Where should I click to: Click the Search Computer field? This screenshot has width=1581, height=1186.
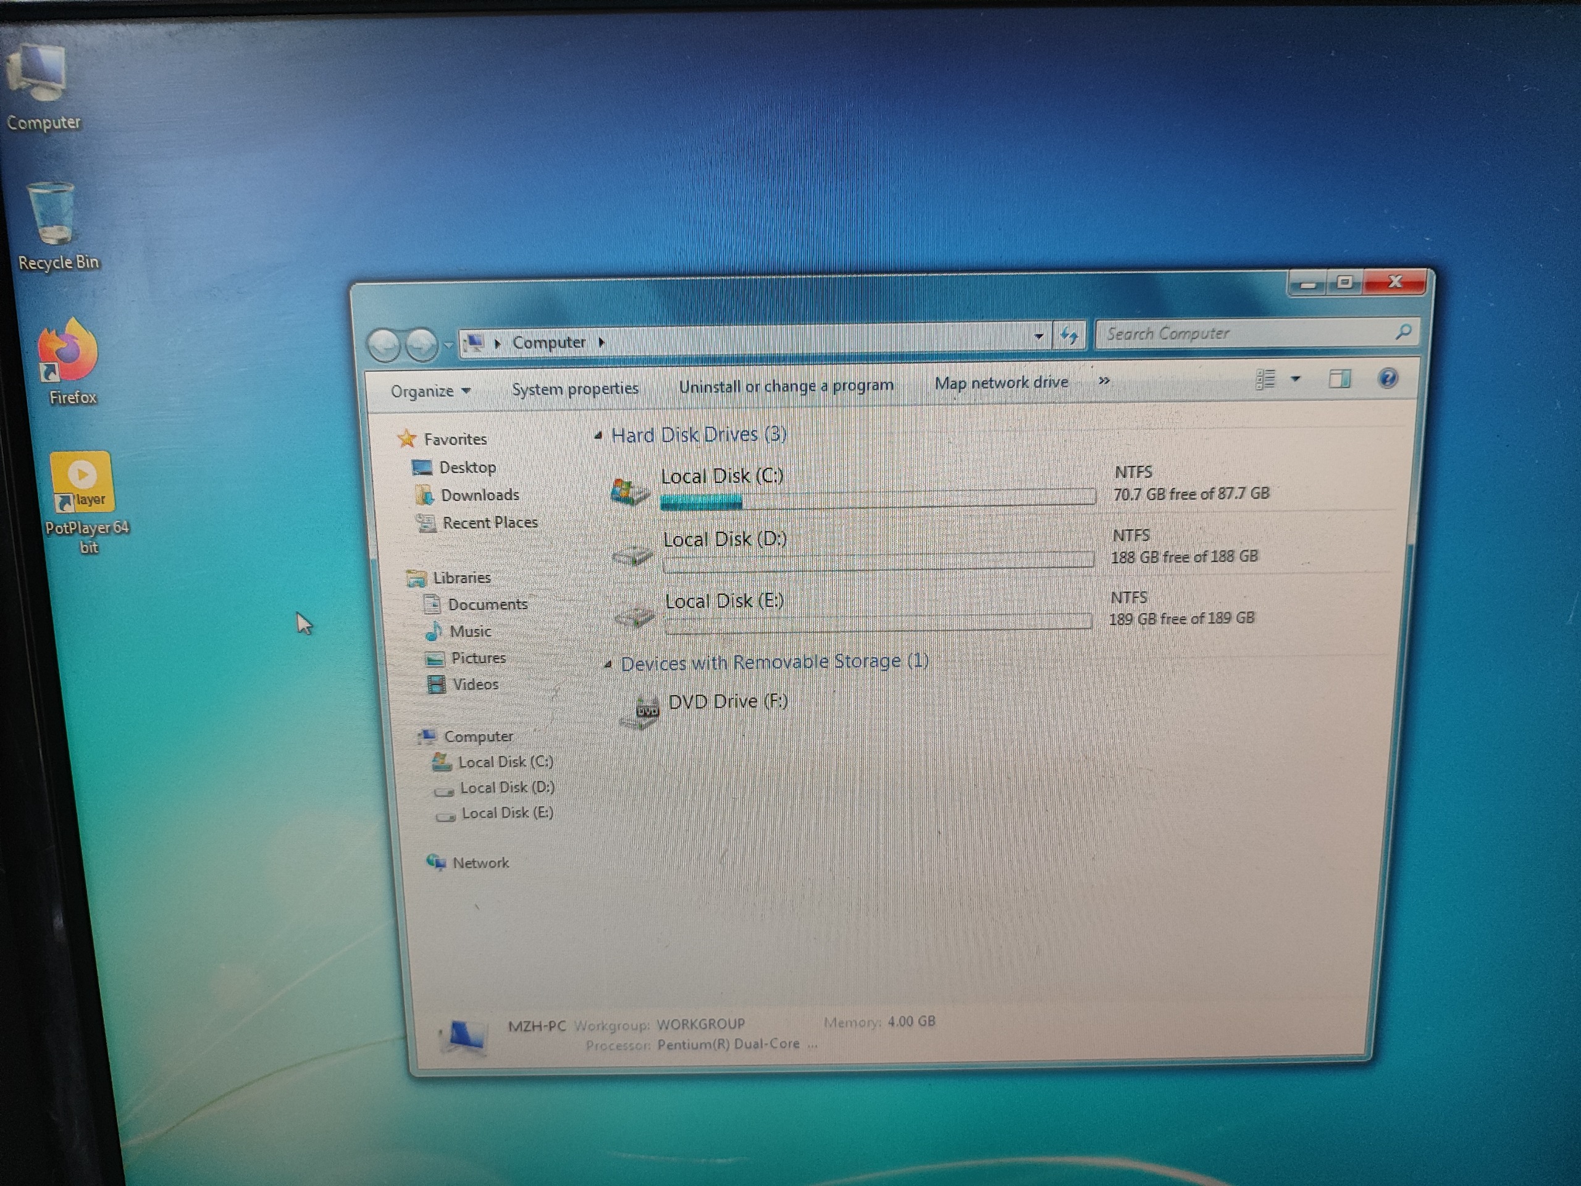[1244, 334]
